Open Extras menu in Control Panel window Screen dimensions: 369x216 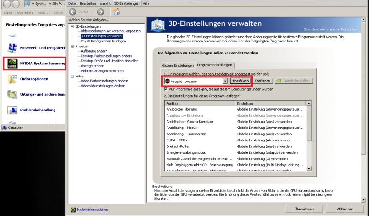[58, 13]
